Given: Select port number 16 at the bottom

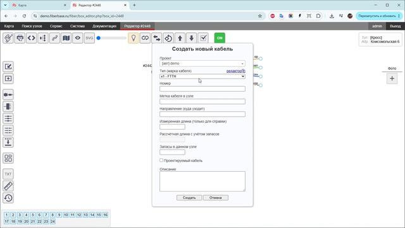Looking at the screenshot, I should coord(106,215).
